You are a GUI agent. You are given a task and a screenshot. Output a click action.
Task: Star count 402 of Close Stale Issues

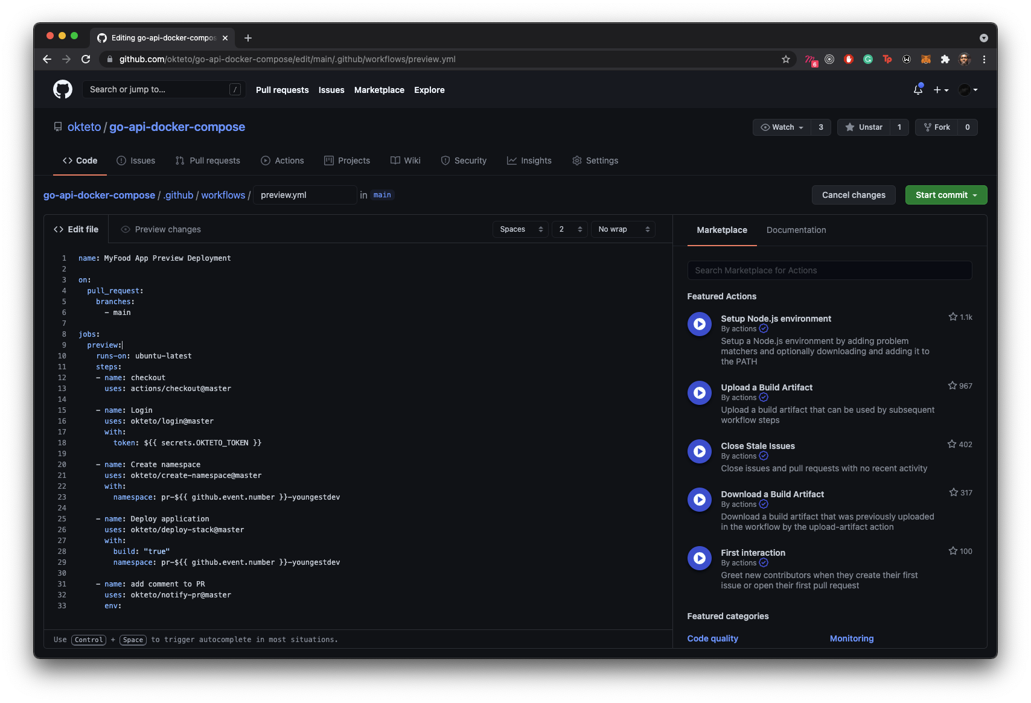click(960, 444)
